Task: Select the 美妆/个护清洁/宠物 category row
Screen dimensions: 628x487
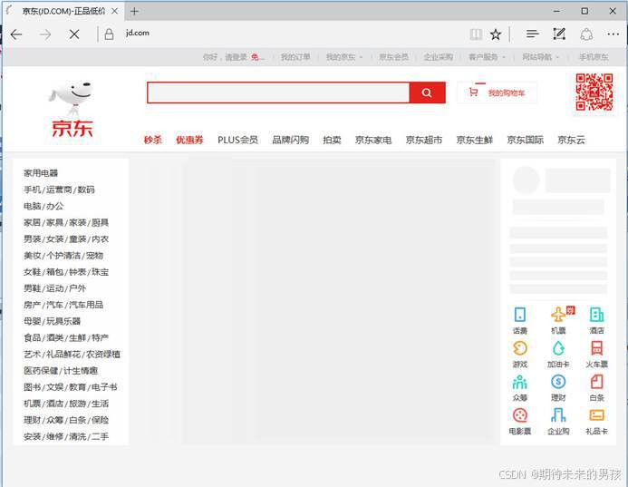Action: click(x=63, y=256)
